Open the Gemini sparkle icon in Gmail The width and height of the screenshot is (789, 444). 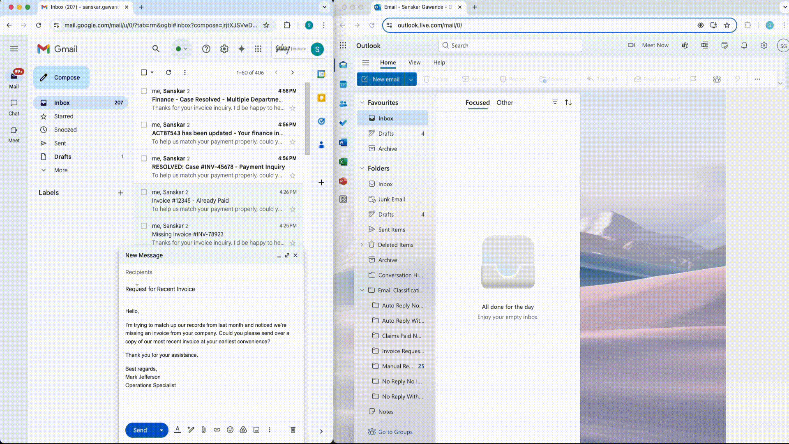pos(242,49)
